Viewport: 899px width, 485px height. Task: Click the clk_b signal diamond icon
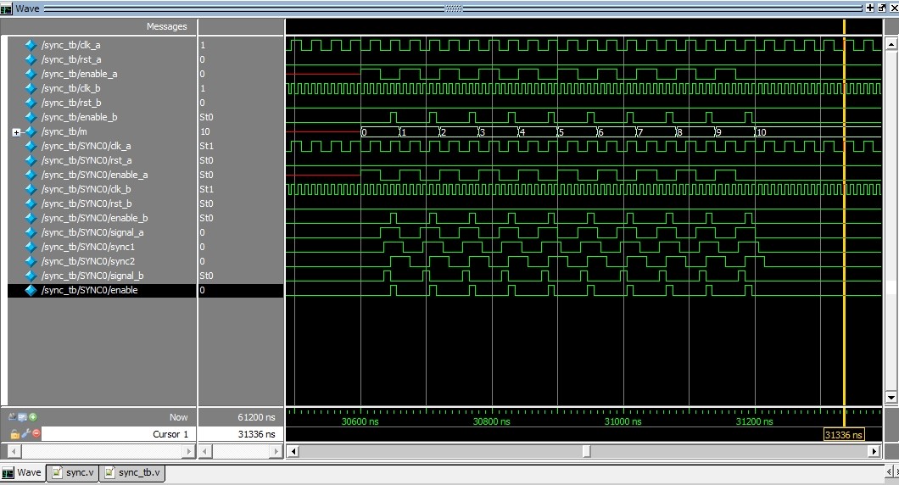(31, 88)
